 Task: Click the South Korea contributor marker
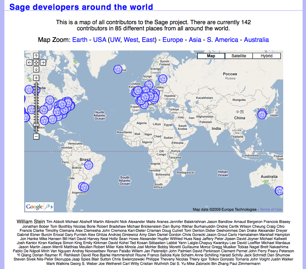[262, 114]
